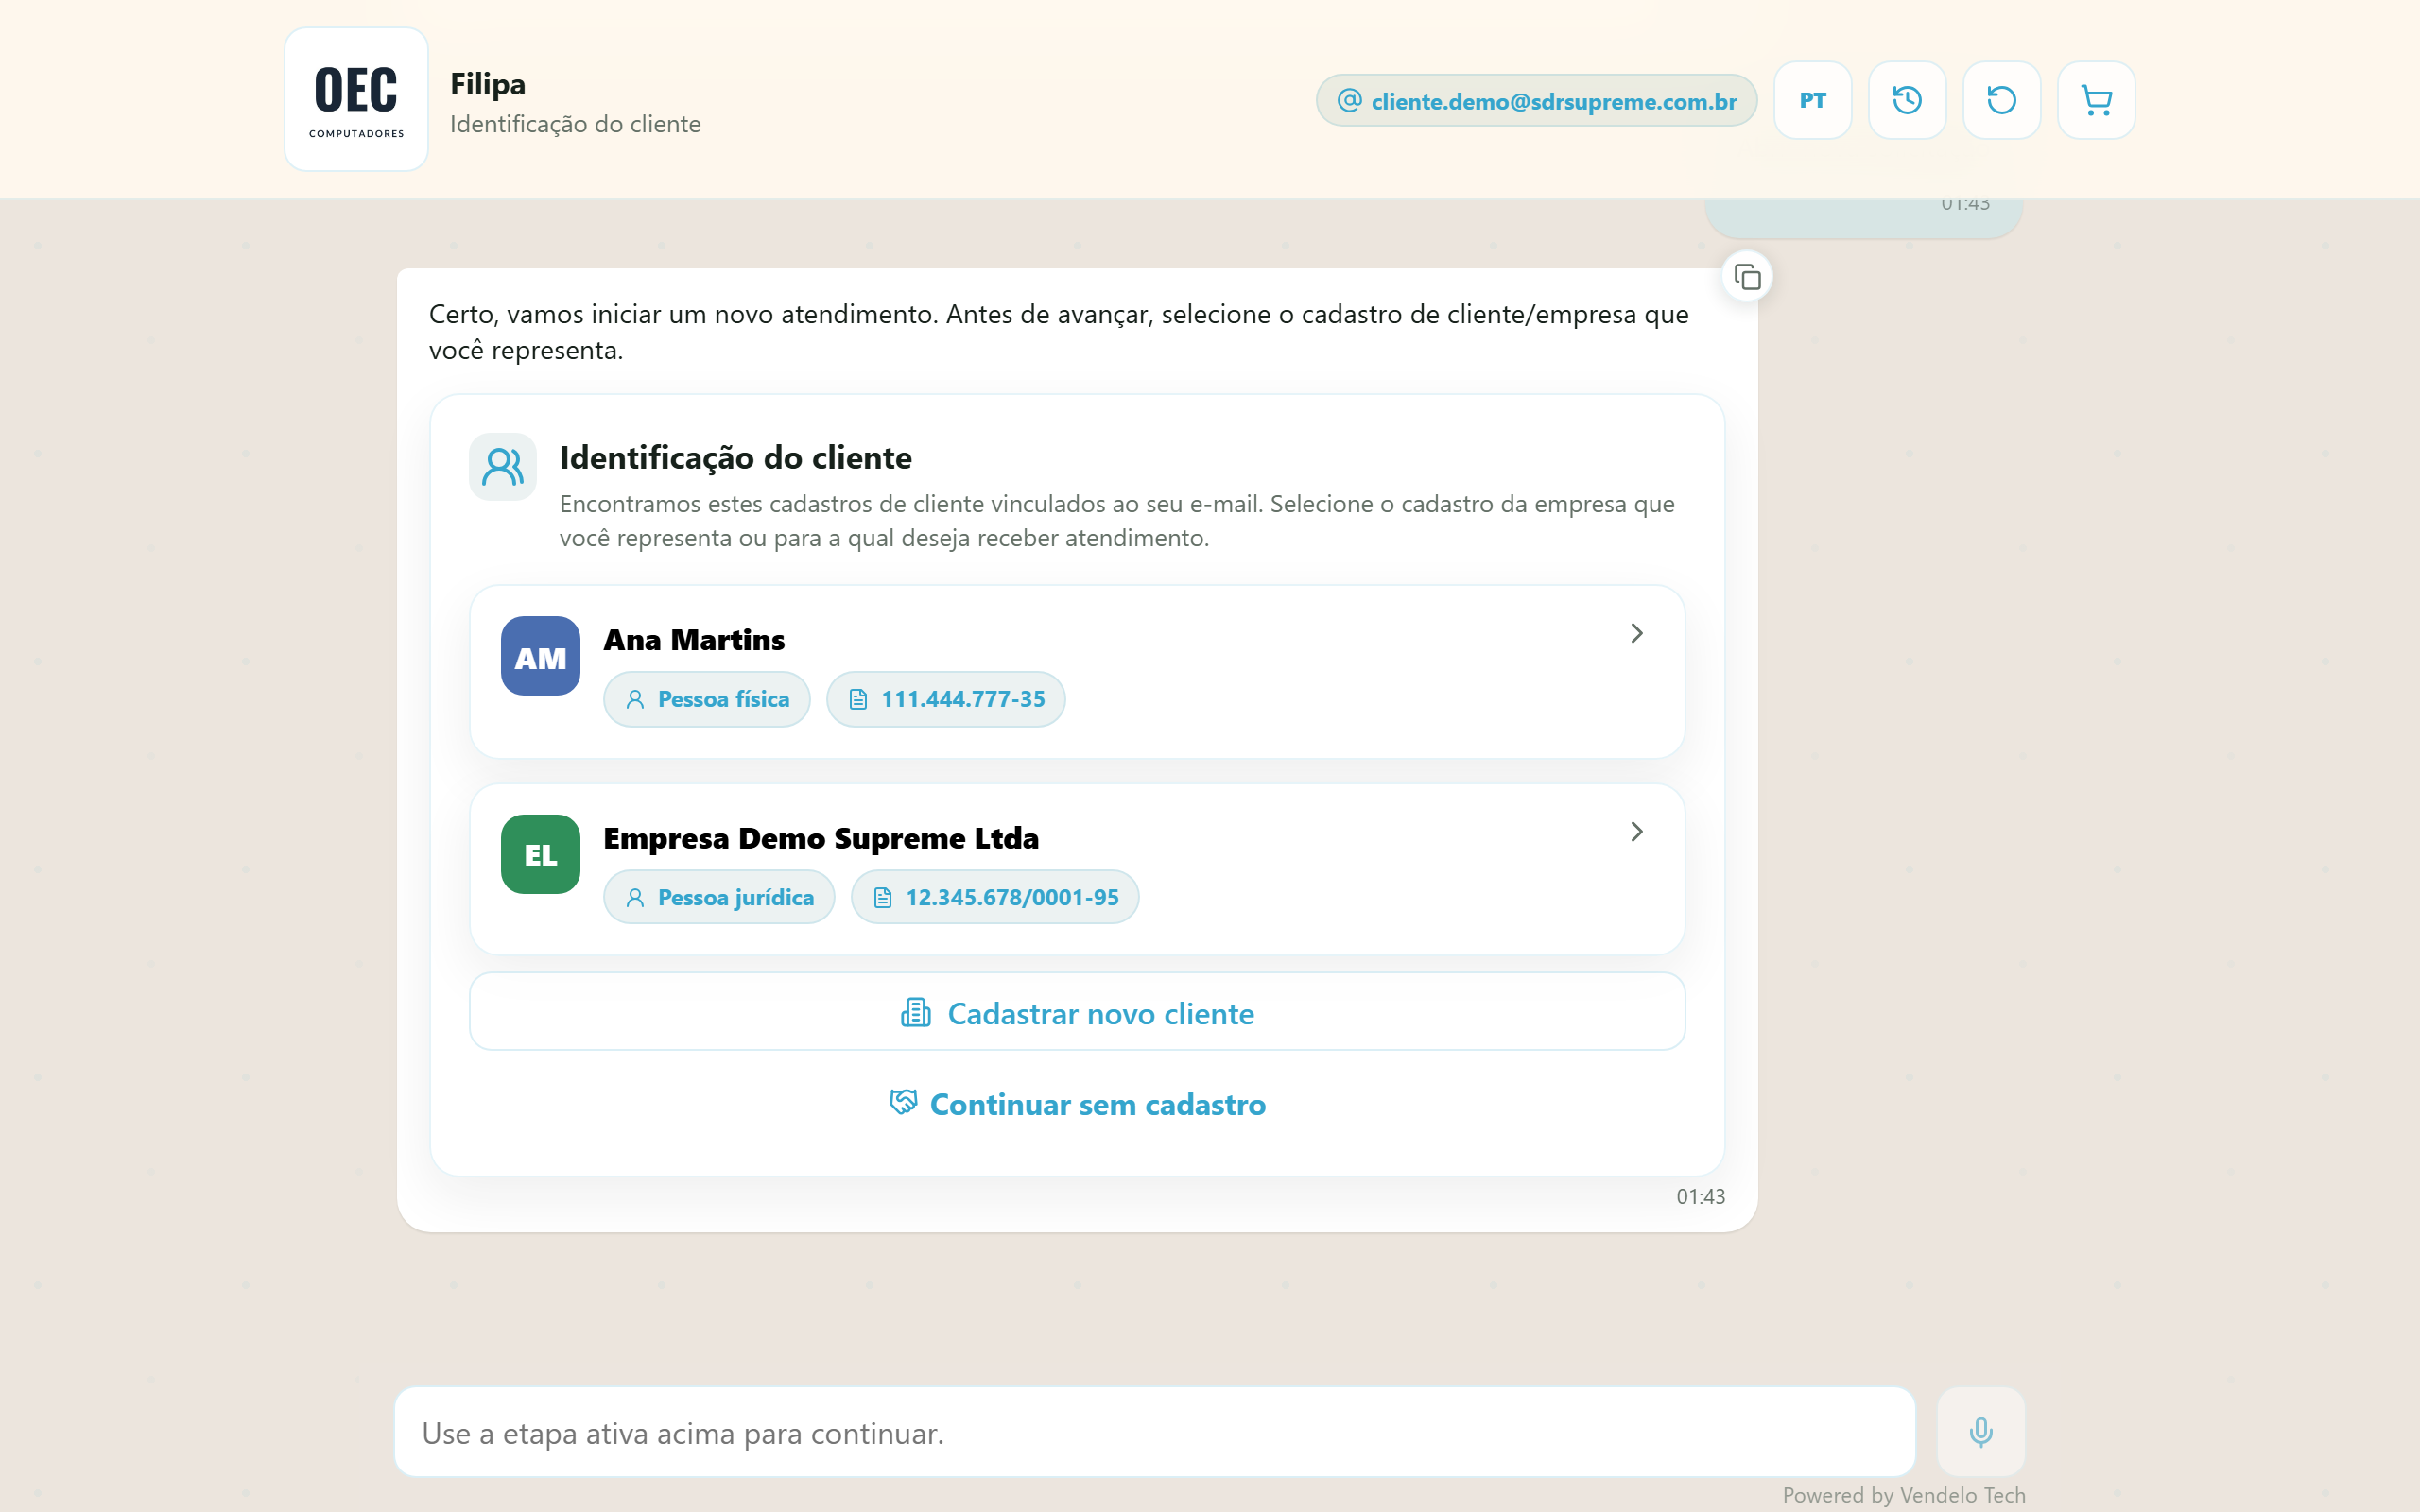Select the Empresa Demo Supreme Ltda record
Screen dimensions: 2420x1512
coord(1077,869)
